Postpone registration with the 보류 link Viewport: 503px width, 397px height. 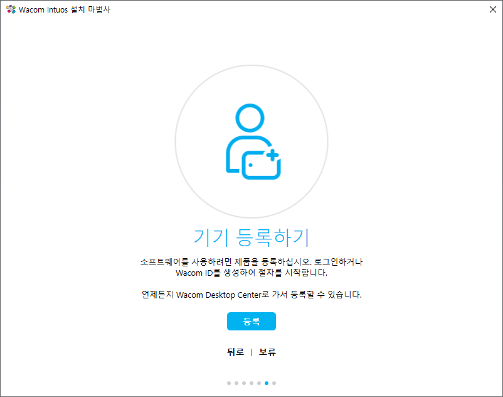[x=267, y=352]
